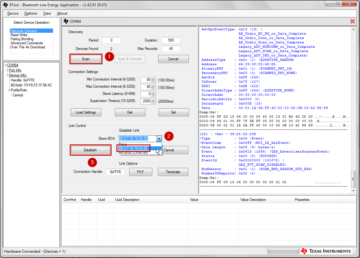Open the Options menu
The image size is (360, 258).
[31, 13]
